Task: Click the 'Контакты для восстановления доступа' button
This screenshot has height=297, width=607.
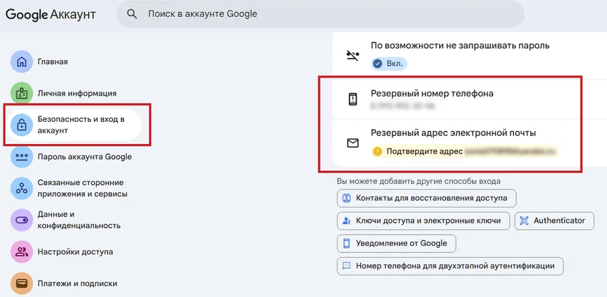Action: click(x=426, y=198)
